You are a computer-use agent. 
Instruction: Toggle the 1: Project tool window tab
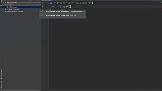point(1,3)
